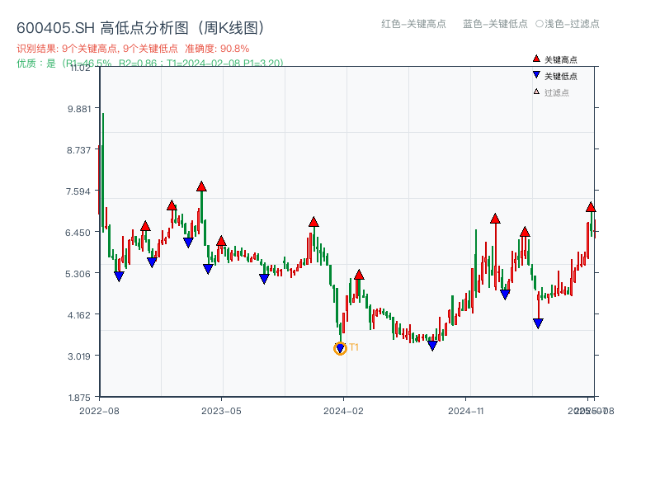Click the 9.881 y-axis label
Image resolution: width=660 pixels, height=495 pixels.
[x=79, y=109]
